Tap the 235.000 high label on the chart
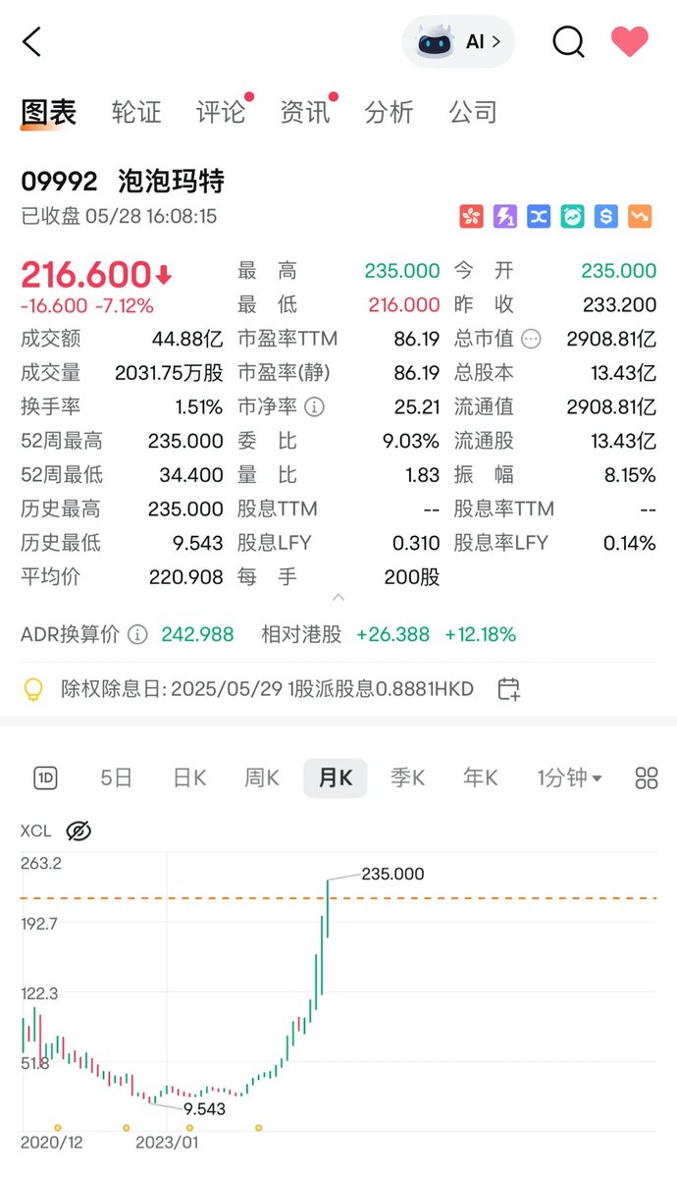Screen dimensions: 677x1178 point(392,874)
